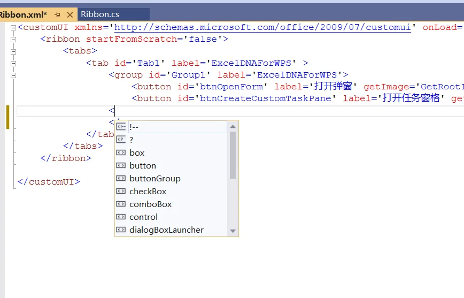Collapse the group Group1 outline node

(x=13, y=75)
